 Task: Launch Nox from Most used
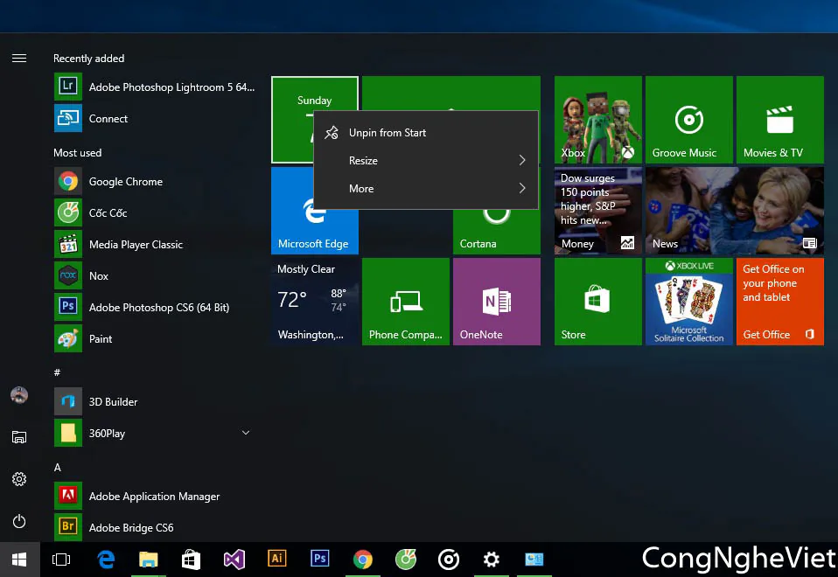(x=155, y=276)
